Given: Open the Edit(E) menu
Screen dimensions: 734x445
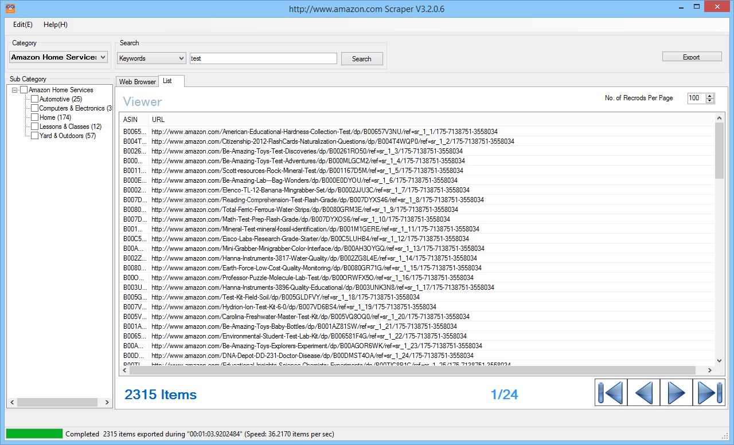Looking at the screenshot, I should [23, 25].
